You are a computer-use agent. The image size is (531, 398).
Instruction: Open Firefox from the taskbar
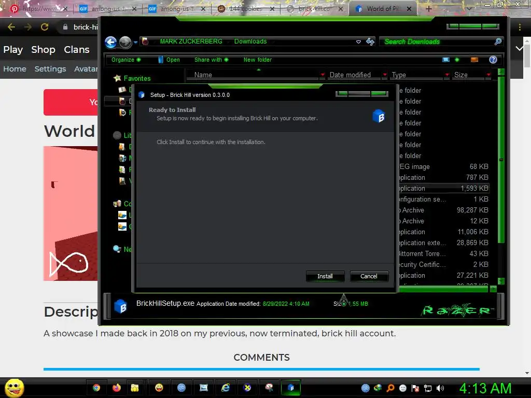tap(117, 388)
